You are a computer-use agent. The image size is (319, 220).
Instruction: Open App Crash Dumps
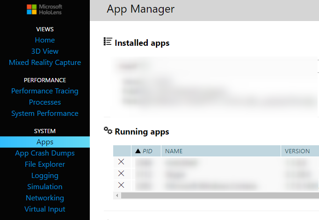pos(45,153)
